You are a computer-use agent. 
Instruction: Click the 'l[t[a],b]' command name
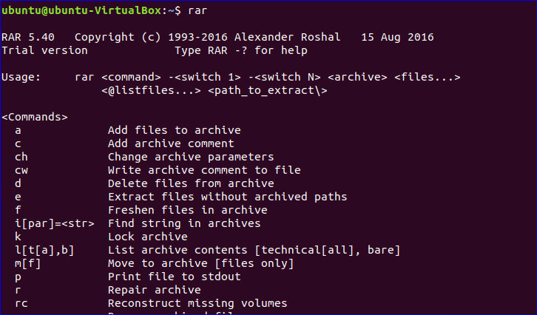tap(44, 250)
